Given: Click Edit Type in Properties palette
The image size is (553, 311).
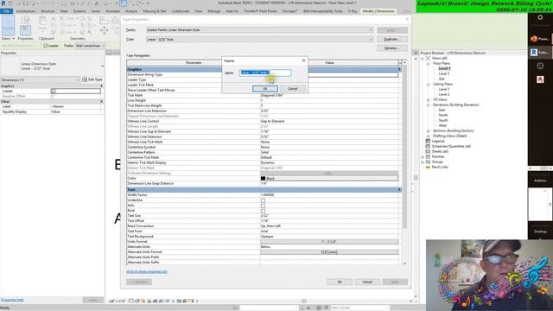Looking at the screenshot, I should (x=92, y=79).
